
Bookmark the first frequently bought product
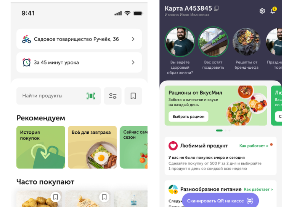tap(56, 197)
